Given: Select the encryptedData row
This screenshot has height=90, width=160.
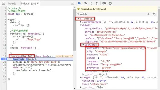Looking at the screenshot, I should (x=121, y=29).
